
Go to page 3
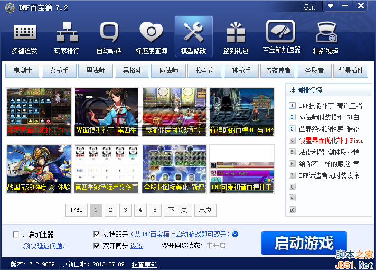tap(125, 210)
